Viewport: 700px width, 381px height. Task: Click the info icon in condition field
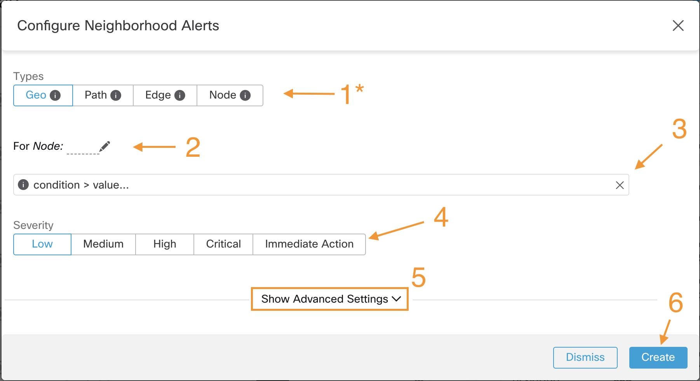[23, 185]
